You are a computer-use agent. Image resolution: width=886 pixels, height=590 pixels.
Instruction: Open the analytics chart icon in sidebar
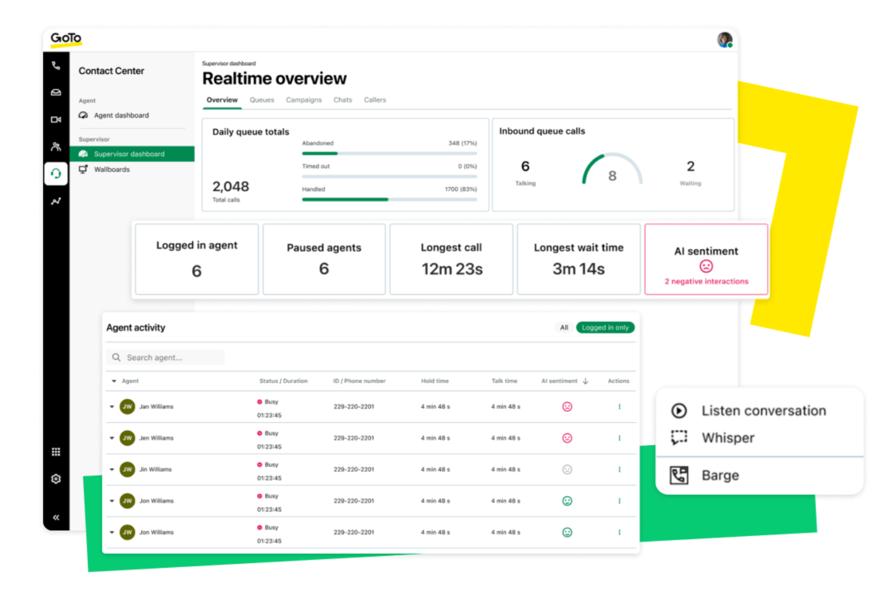[56, 201]
